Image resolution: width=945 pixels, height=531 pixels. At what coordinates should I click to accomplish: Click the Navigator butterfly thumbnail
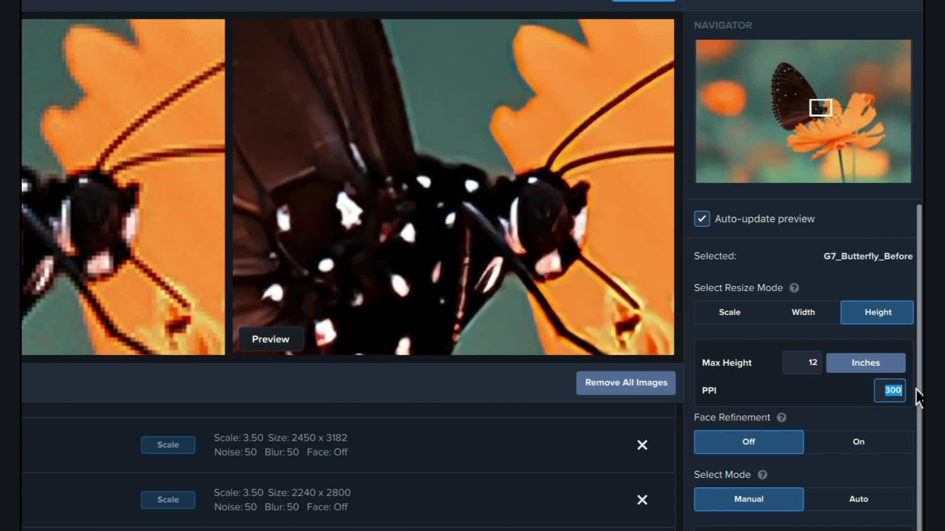pyautogui.click(x=803, y=112)
